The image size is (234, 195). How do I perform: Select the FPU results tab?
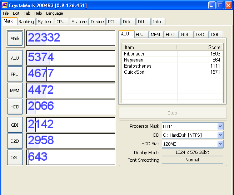coord(141,34)
